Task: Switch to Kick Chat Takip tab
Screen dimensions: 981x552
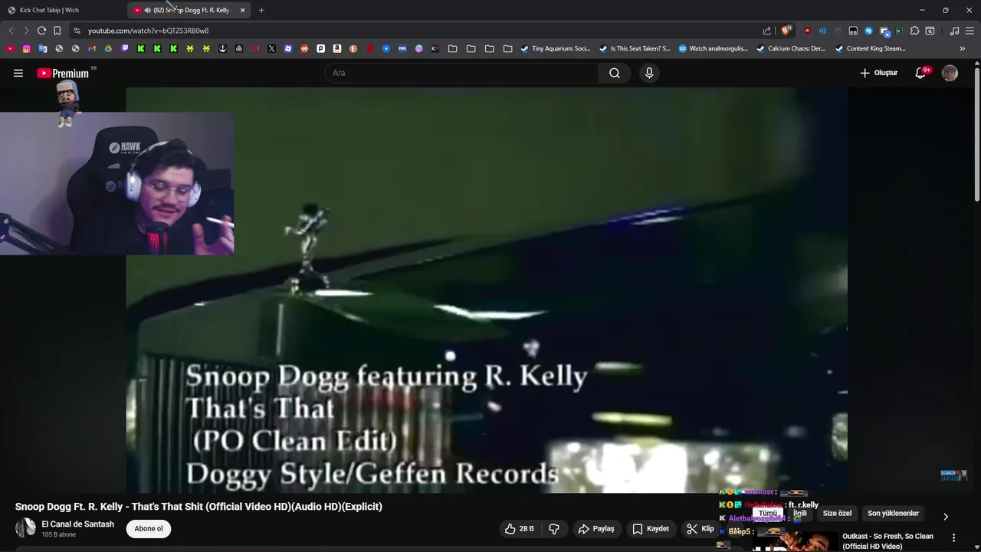Action: pyautogui.click(x=49, y=10)
